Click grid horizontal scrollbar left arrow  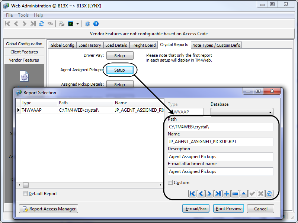[19, 185]
